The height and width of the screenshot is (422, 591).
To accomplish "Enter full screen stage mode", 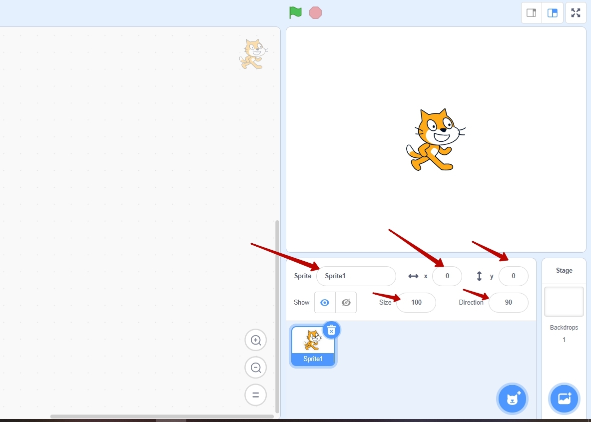I will pos(576,13).
